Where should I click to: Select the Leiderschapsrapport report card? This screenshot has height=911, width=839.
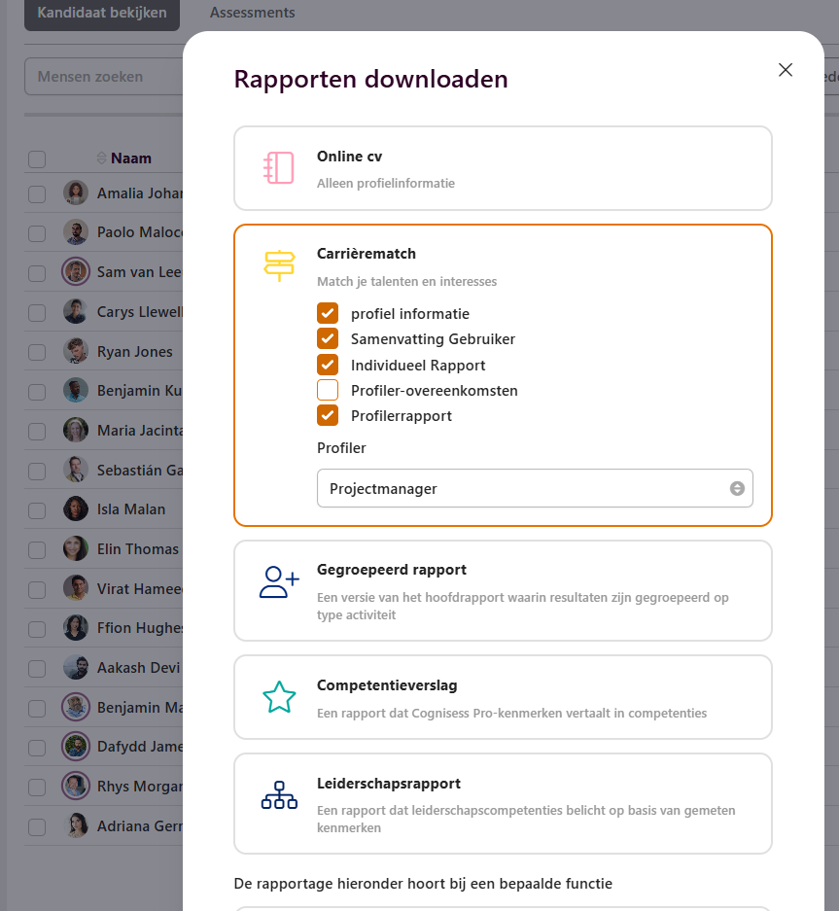[x=503, y=803]
